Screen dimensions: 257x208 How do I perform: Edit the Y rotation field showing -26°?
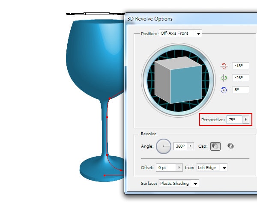(x=241, y=77)
